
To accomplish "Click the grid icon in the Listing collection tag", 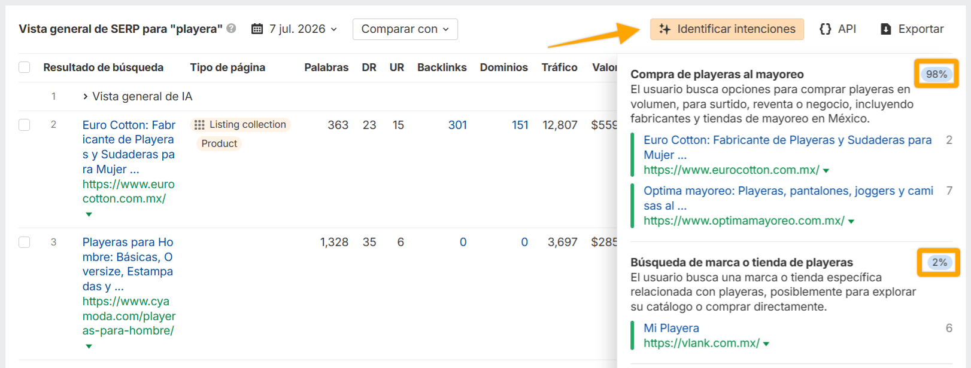I will click(x=199, y=125).
